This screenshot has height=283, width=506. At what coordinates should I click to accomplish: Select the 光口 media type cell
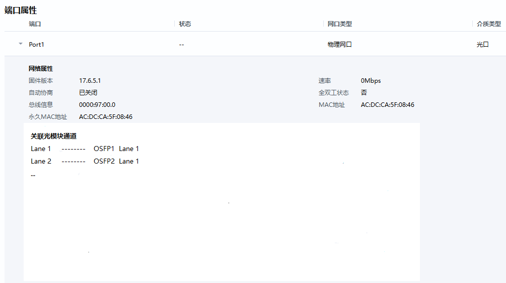(482, 45)
